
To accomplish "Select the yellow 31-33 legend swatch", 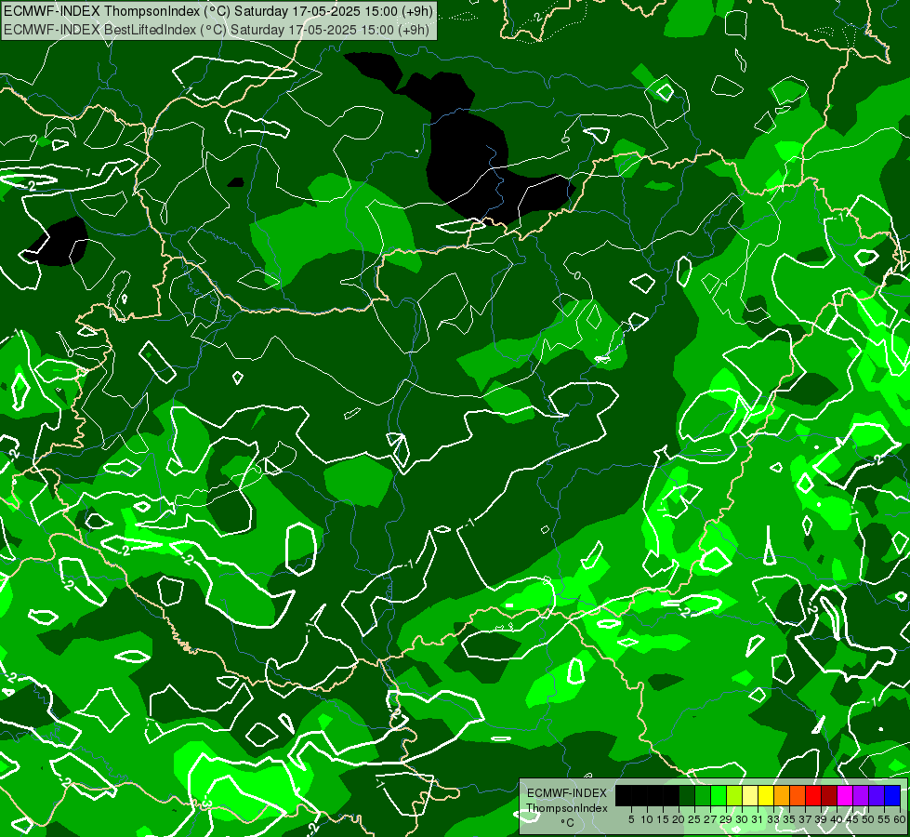I will [x=766, y=795].
